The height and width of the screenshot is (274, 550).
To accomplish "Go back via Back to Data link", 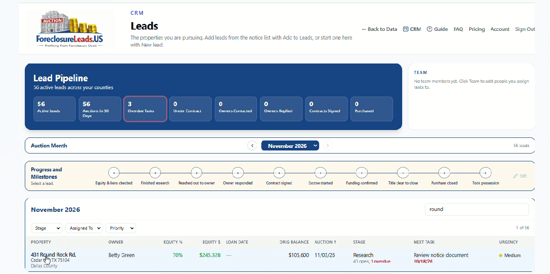I will pyautogui.click(x=379, y=29).
